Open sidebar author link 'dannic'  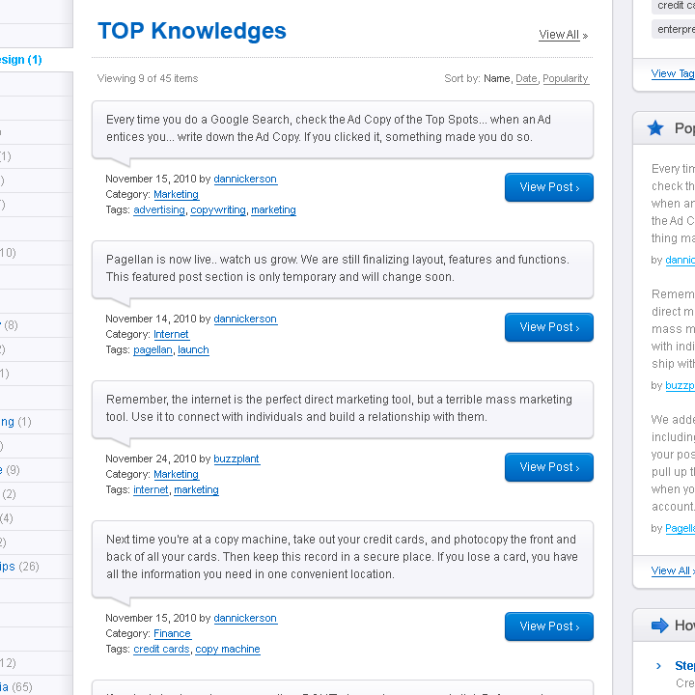680,261
